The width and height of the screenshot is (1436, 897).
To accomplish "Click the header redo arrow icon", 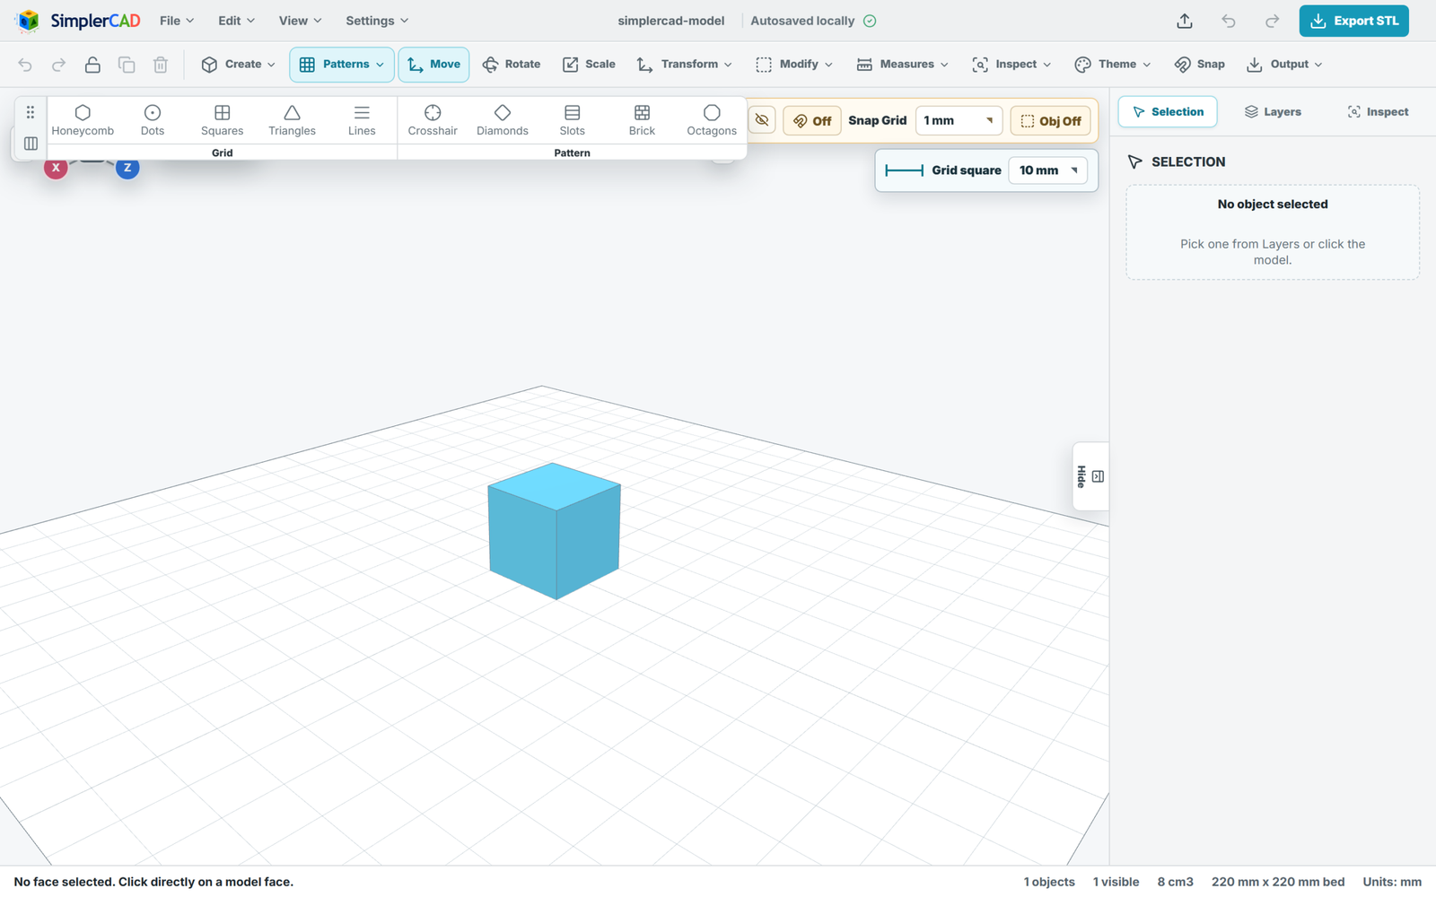I will [1272, 21].
